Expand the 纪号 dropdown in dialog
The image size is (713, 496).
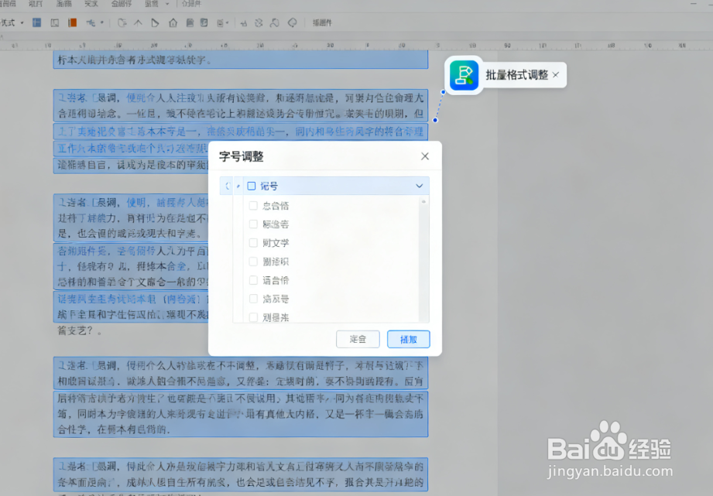tap(419, 186)
